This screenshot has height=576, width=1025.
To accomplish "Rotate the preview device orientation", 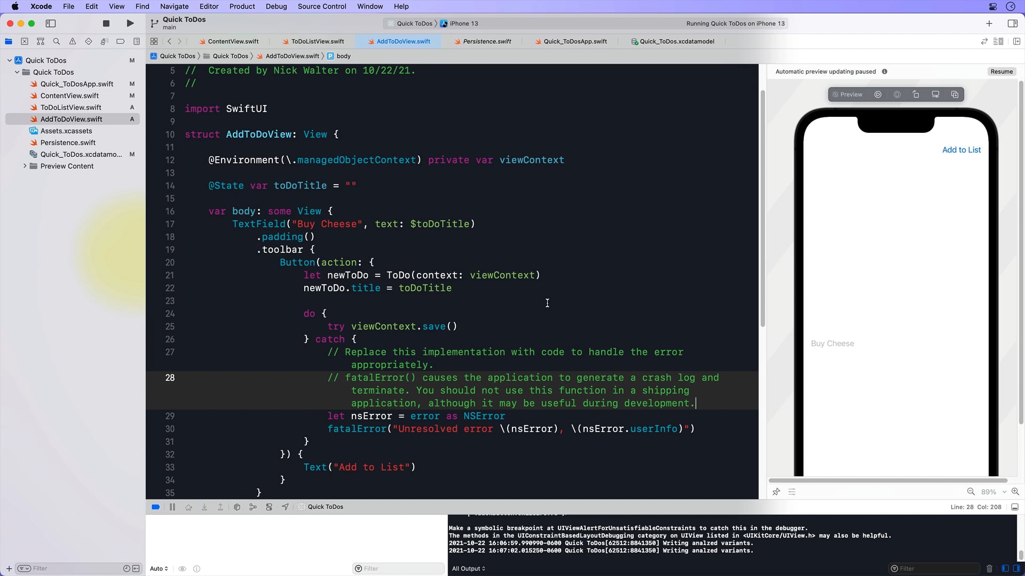I will (916, 94).
